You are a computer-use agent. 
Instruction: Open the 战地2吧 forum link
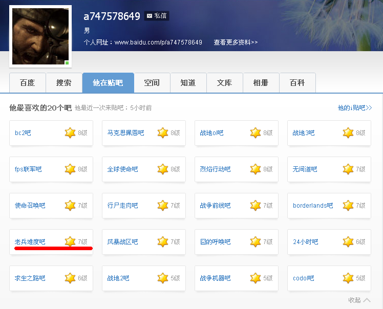pos(118,278)
